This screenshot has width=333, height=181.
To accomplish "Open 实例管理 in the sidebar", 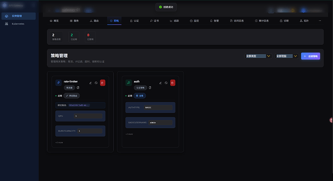I will tap(18, 16).
